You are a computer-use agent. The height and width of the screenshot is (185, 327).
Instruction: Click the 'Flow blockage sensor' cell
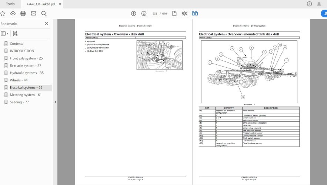pos(271,144)
